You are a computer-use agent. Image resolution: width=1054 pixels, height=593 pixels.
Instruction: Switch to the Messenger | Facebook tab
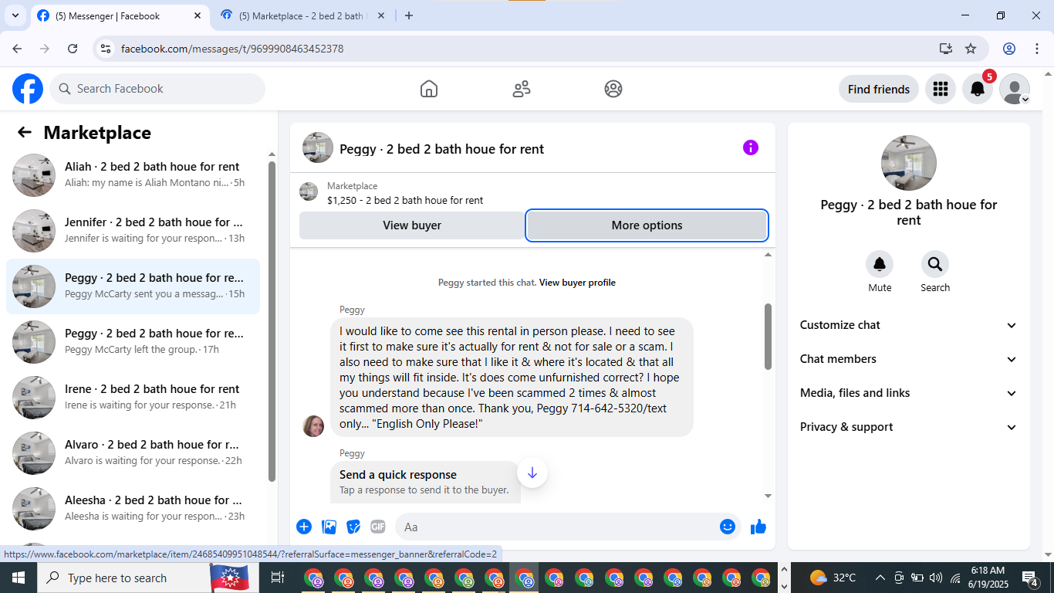point(119,15)
